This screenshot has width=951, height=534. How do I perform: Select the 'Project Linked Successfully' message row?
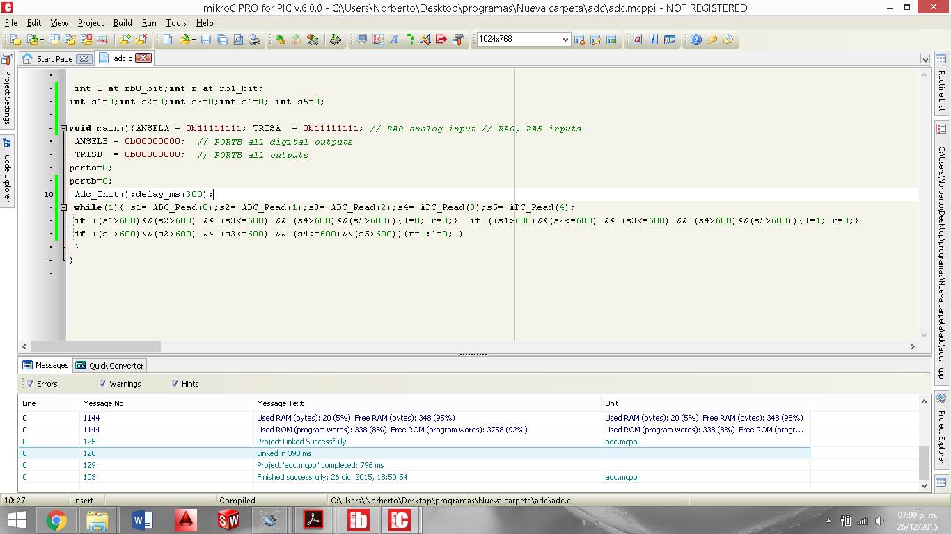(x=414, y=442)
